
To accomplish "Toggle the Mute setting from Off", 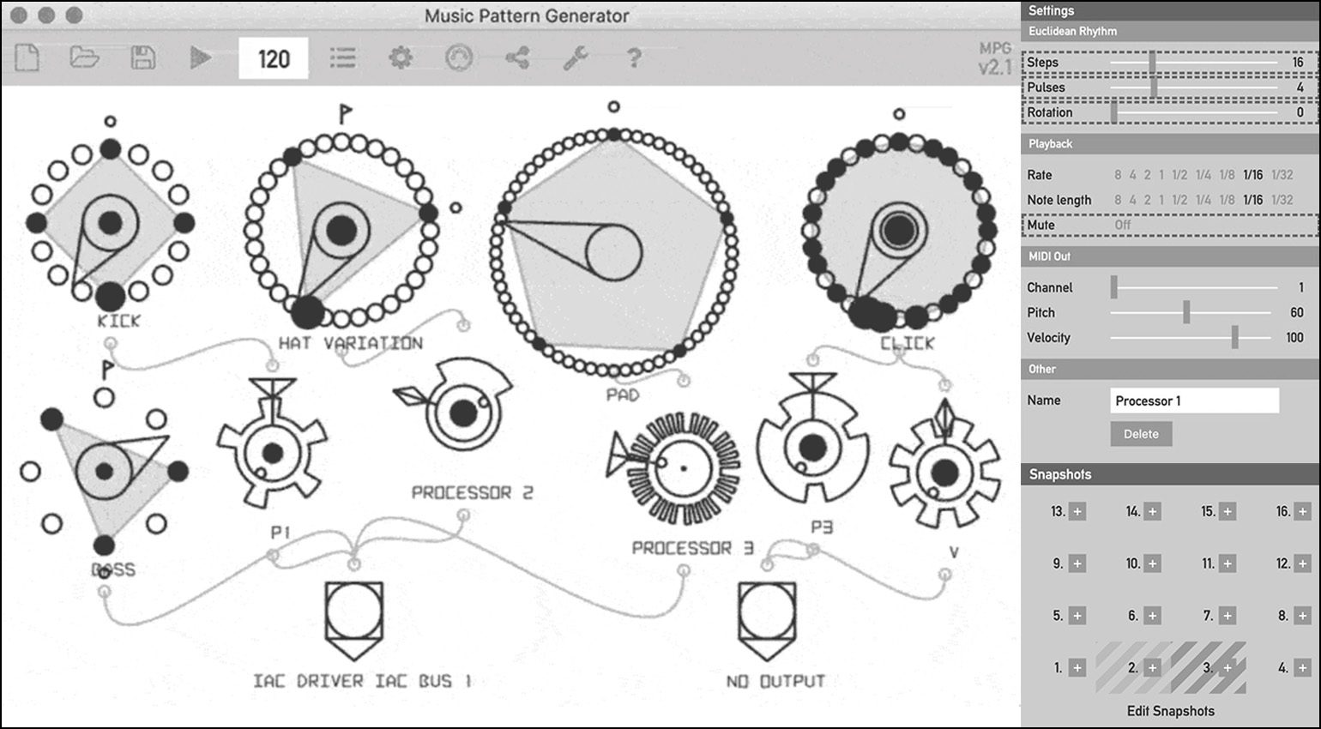I will pyautogui.click(x=1123, y=225).
